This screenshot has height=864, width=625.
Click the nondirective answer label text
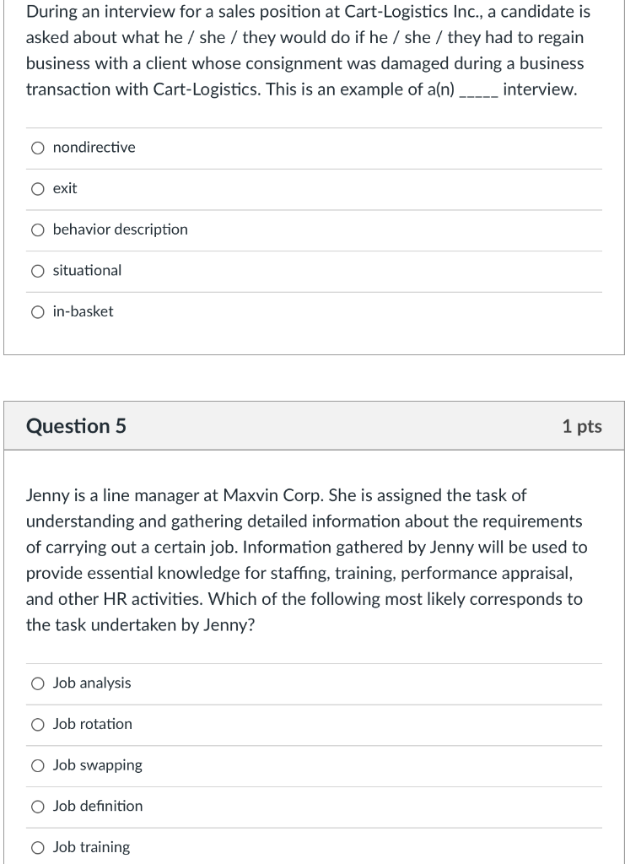click(x=94, y=147)
